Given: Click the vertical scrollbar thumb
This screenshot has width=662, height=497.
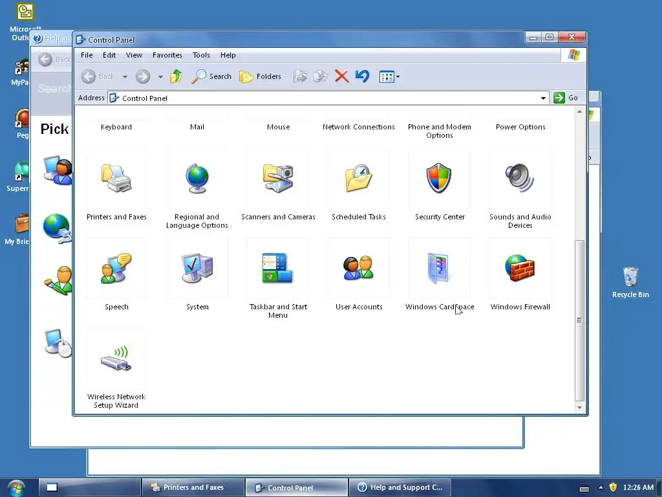Looking at the screenshot, I should pos(580,320).
